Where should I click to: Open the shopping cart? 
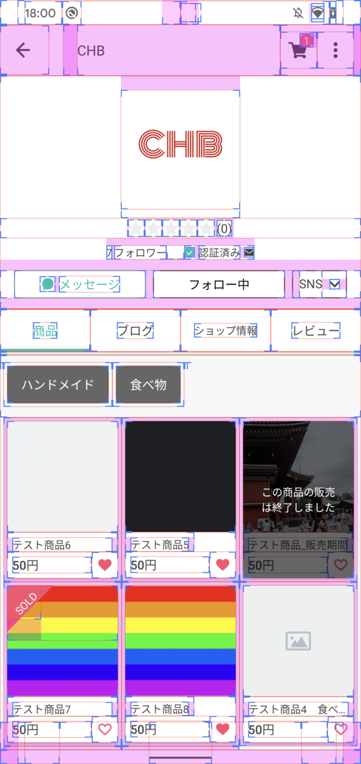tap(299, 50)
